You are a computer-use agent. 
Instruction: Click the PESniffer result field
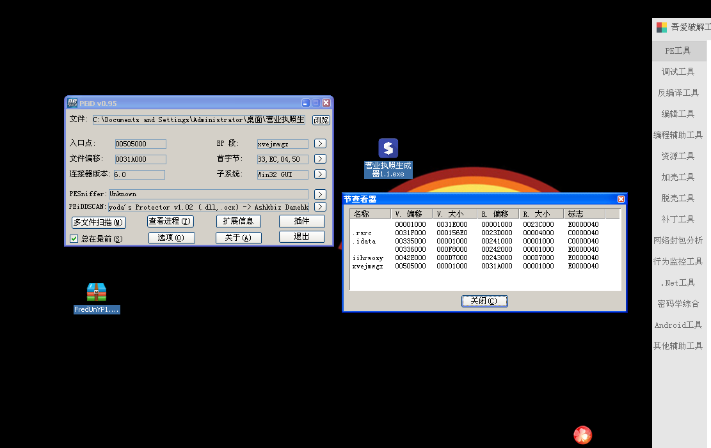click(209, 194)
